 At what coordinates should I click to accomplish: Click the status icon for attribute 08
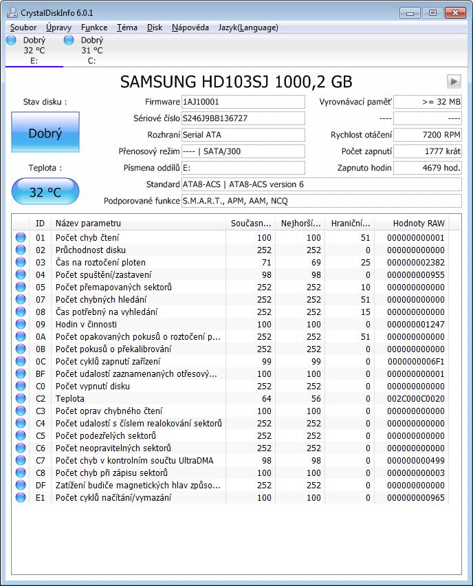21,312
